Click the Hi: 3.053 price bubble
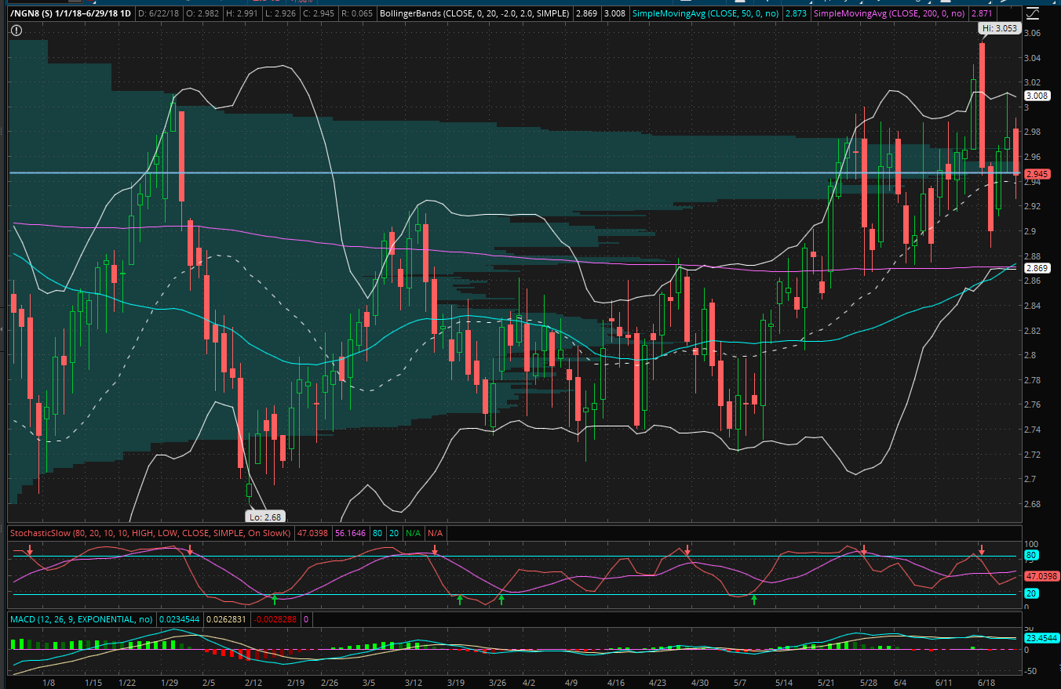 click(x=1000, y=27)
